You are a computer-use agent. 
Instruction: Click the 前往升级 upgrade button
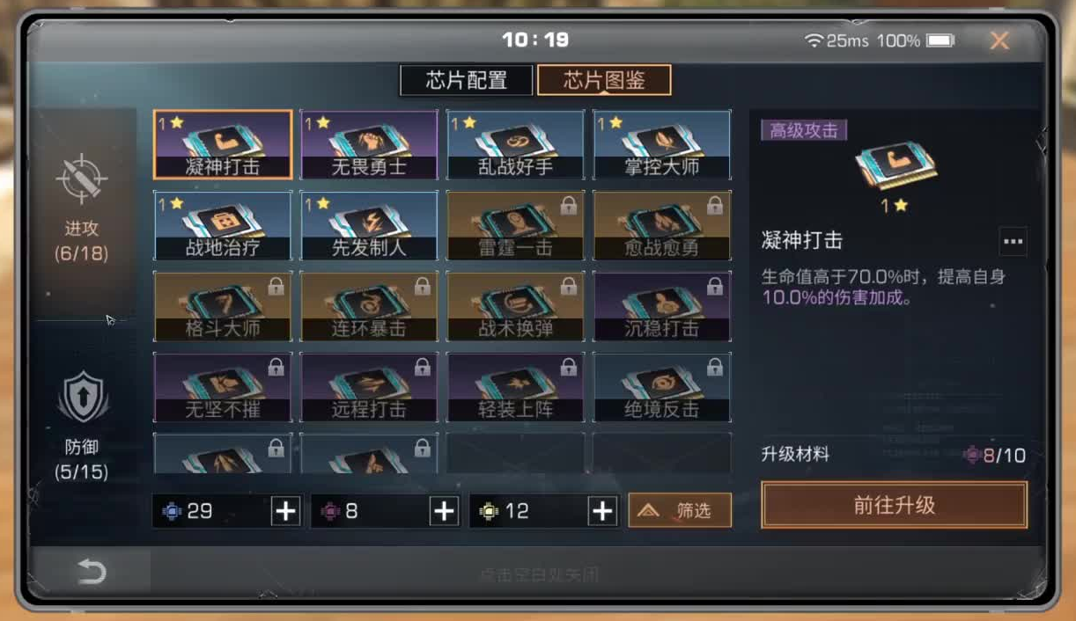(894, 506)
